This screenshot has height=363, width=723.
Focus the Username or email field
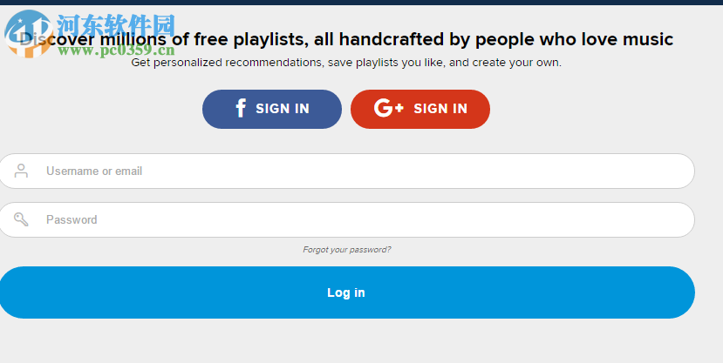pos(366,171)
